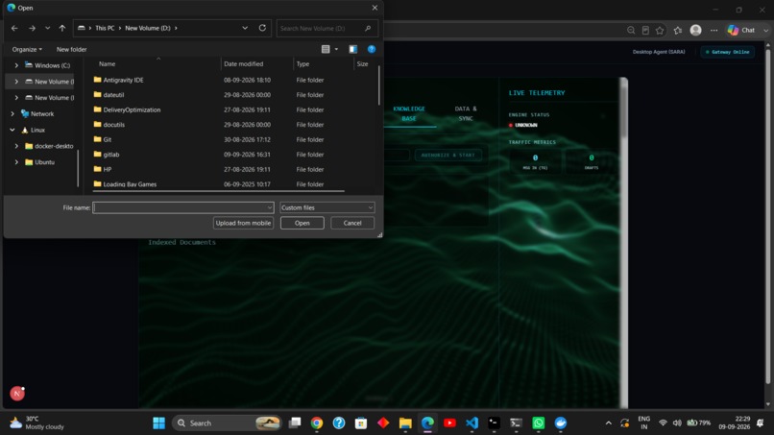774x435 pixels.
Task: Create a New folder
Action: tap(72, 49)
